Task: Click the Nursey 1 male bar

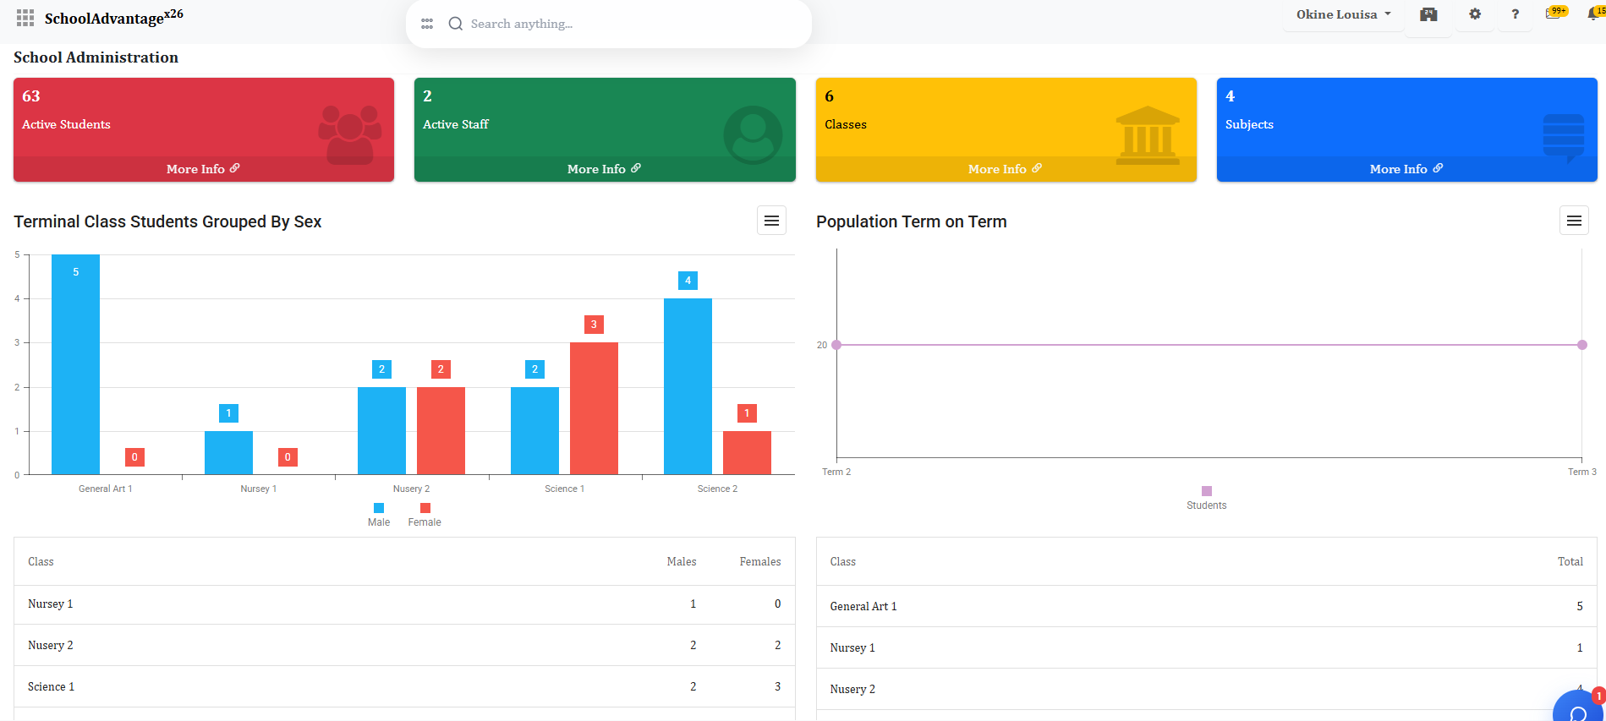Action: click(228, 452)
